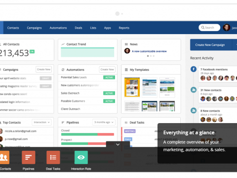
Task: Click DRAFT badge for magazine reader survey
Action: 45,86
